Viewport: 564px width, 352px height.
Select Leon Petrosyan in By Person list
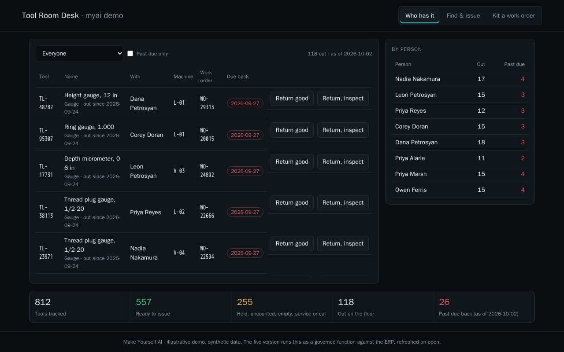460,95
